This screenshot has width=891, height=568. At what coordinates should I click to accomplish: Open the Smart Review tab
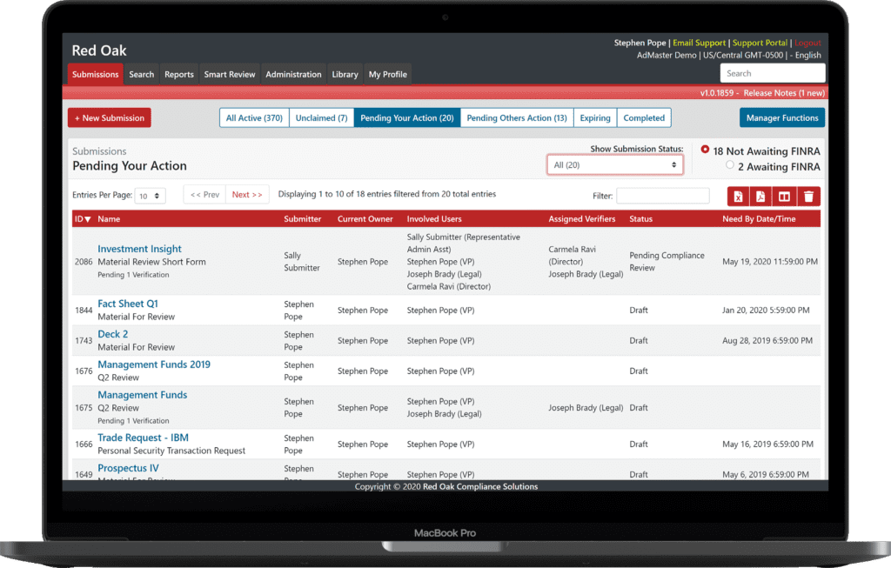coord(230,75)
